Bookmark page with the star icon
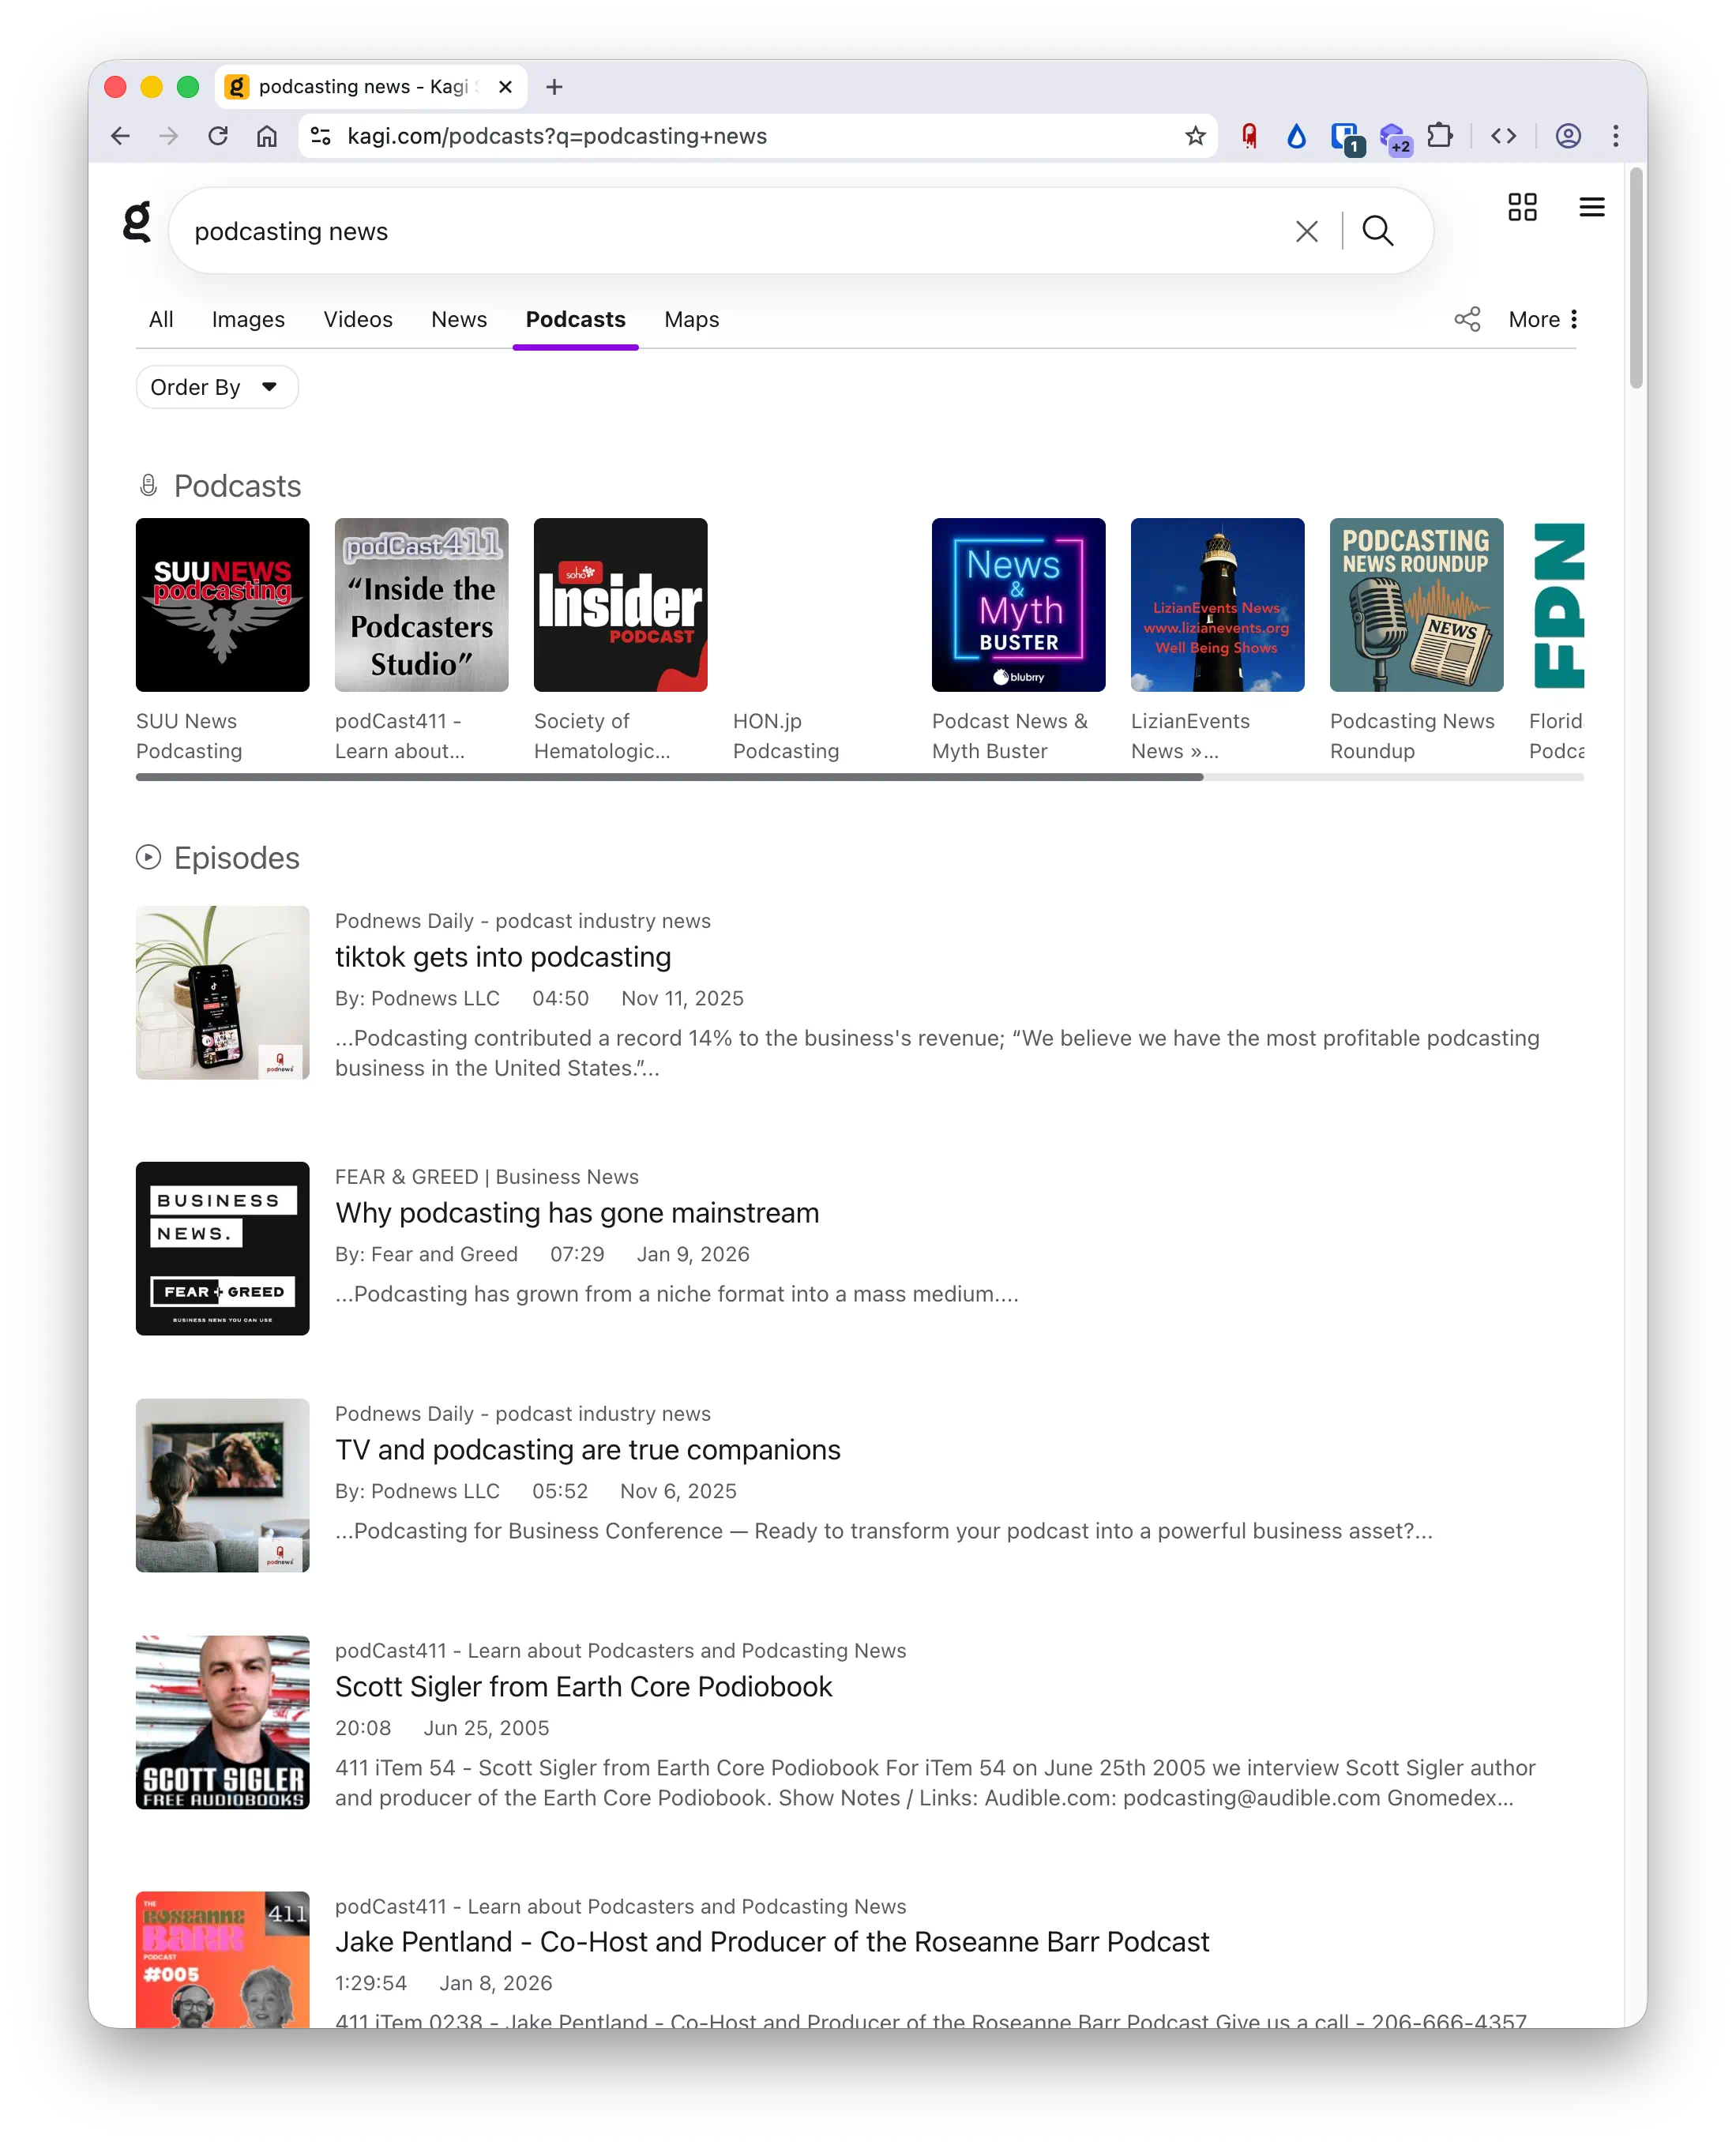Screen dimensions: 1736x2145 1195,136
